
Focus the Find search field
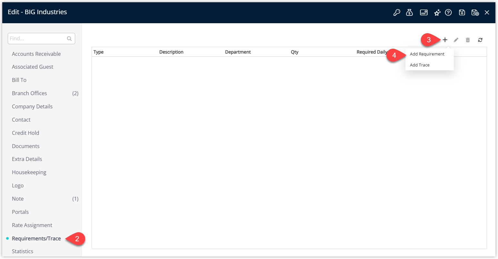click(x=41, y=39)
